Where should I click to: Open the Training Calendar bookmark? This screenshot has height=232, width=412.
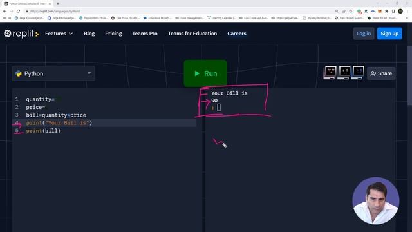coord(221,18)
